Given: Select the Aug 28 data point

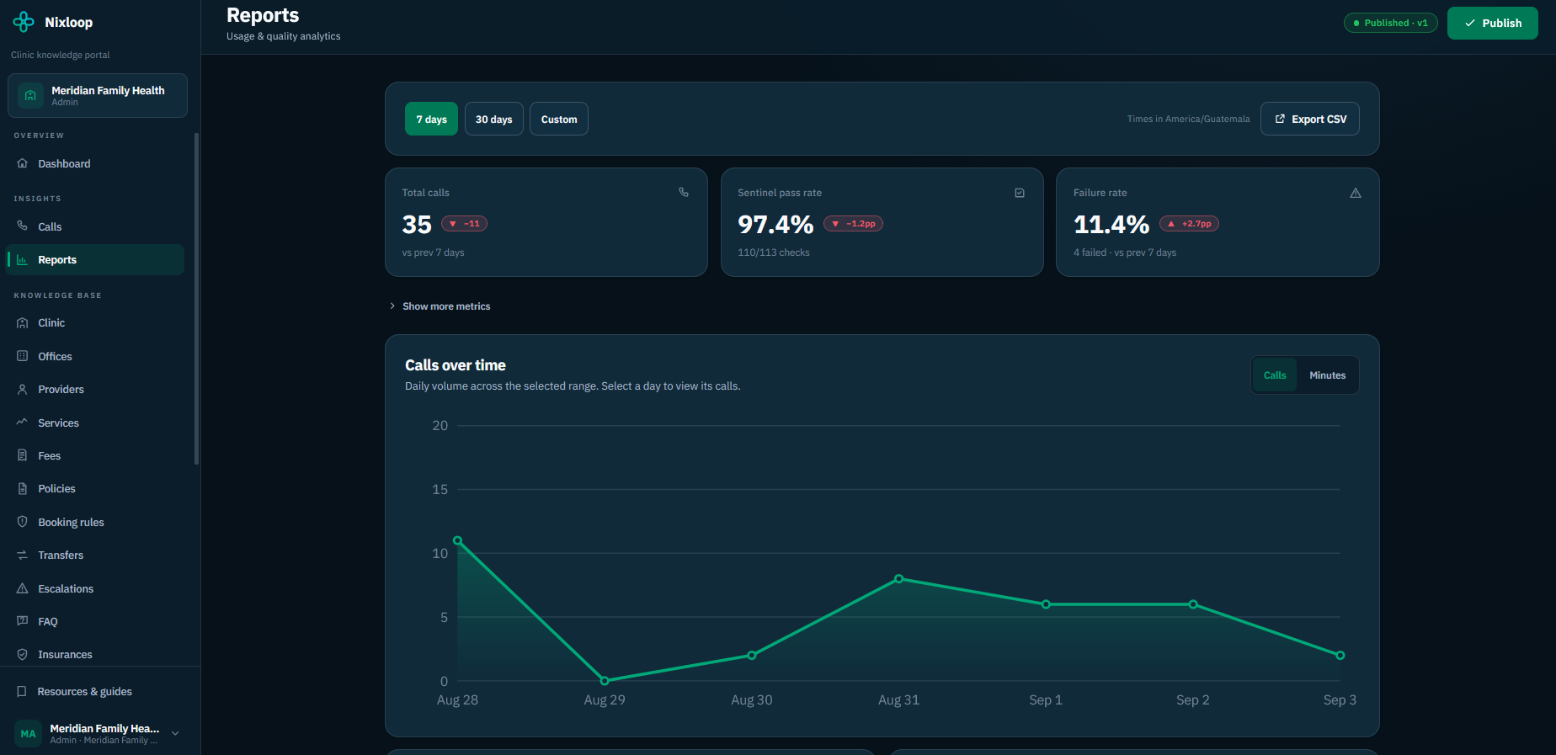Looking at the screenshot, I should (457, 540).
